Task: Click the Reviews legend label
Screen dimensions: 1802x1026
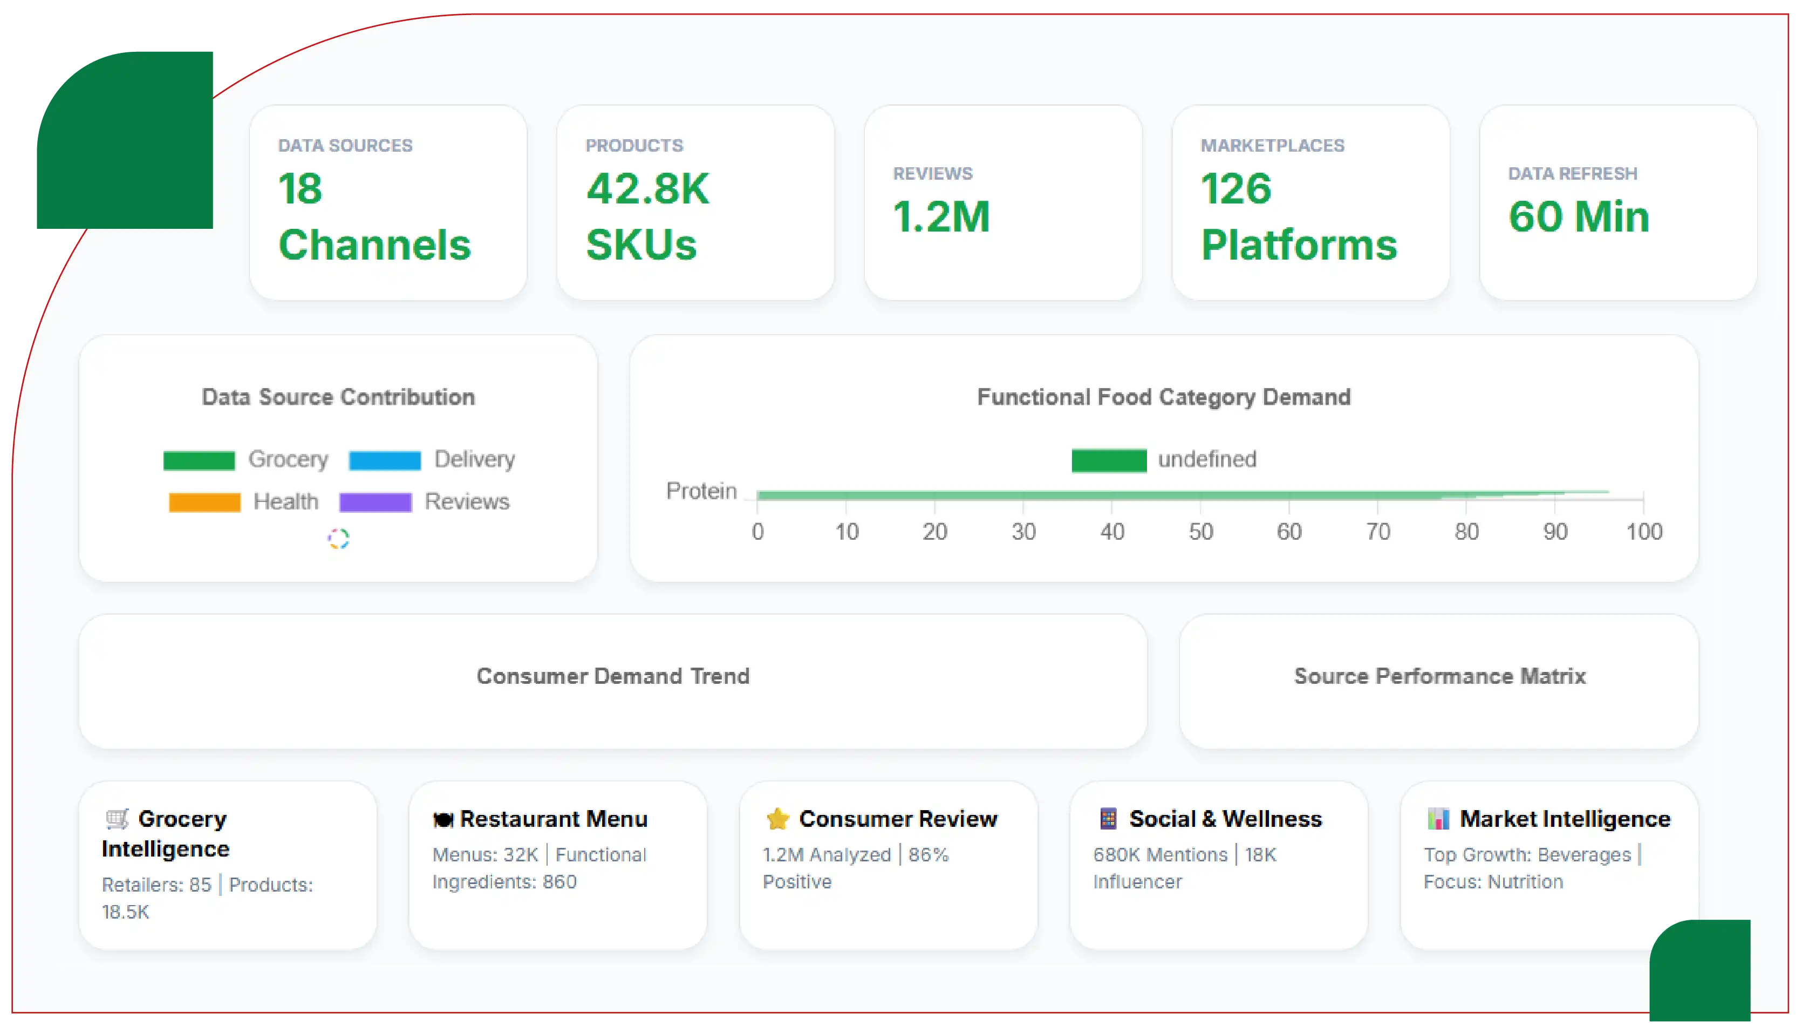Action: [467, 502]
